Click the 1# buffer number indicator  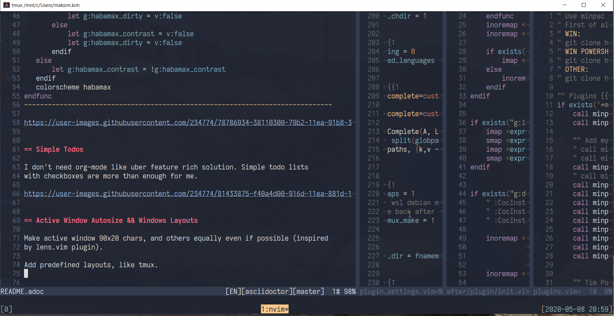click(x=335, y=291)
